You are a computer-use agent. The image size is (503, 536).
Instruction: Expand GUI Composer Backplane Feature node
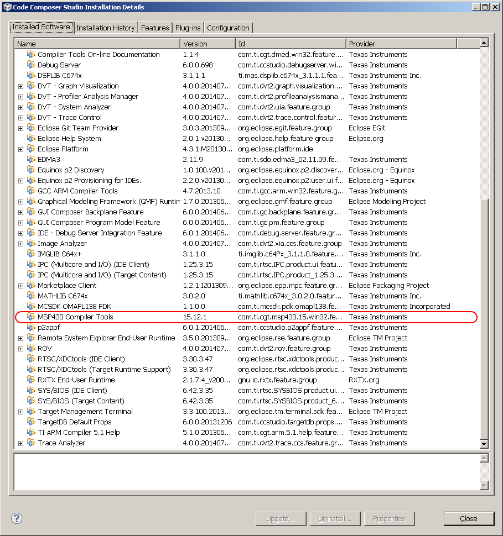click(20, 213)
